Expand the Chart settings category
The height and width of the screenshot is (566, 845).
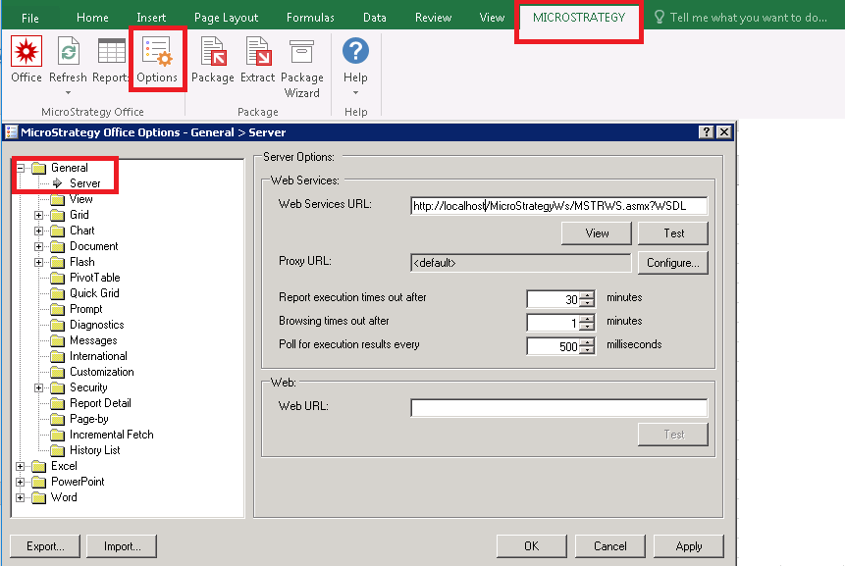click(x=37, y=230)
